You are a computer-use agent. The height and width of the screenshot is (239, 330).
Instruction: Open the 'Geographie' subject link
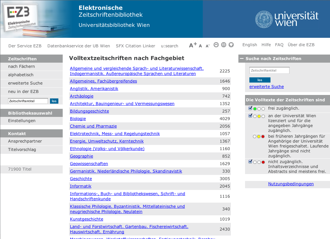[x=81, y=156]
